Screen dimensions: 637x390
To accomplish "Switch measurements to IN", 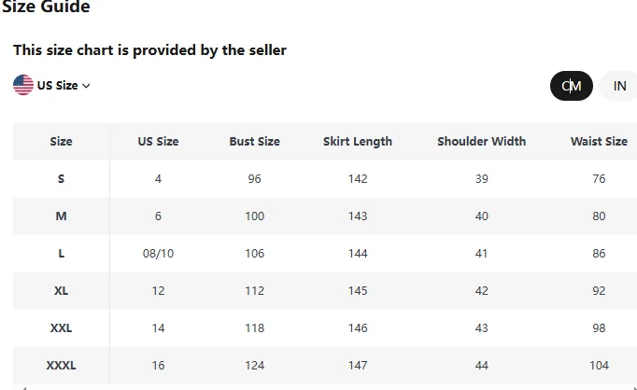I will pos(619,86).
